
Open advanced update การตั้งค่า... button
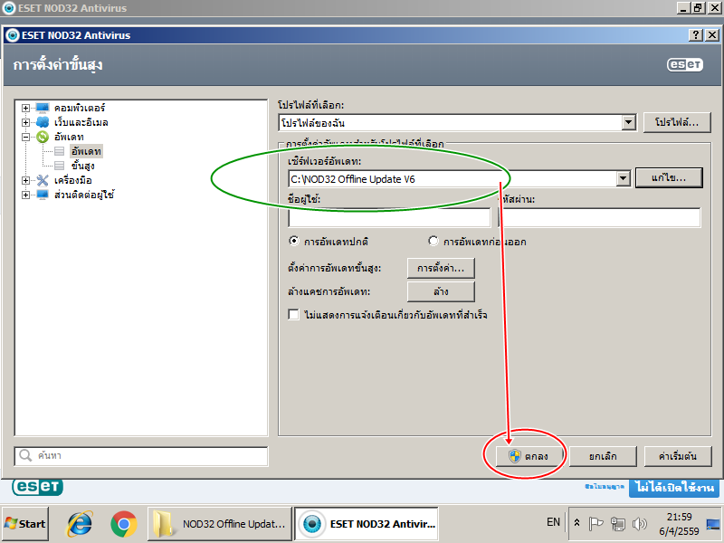click(x=441, y=268)
